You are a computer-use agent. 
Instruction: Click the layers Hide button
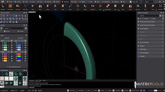[7, 38]
